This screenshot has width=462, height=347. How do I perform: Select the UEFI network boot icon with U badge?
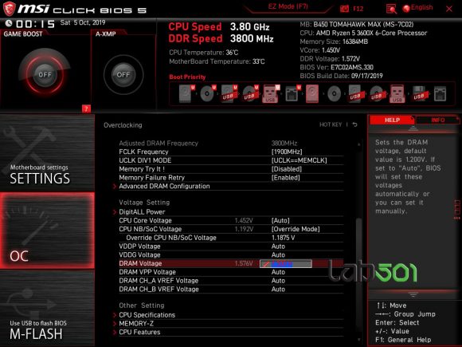click(293, 94)
